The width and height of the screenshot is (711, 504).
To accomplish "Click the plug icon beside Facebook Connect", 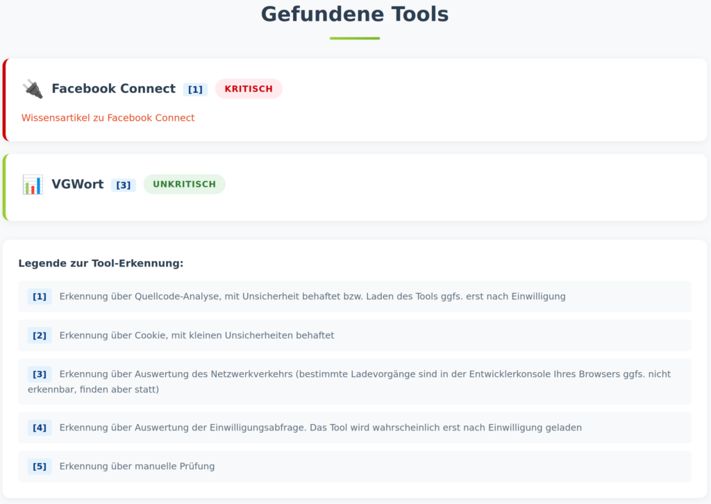I will coord(32,89).
